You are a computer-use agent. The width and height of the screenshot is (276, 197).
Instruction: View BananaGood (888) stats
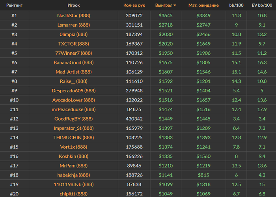(74, 63)
